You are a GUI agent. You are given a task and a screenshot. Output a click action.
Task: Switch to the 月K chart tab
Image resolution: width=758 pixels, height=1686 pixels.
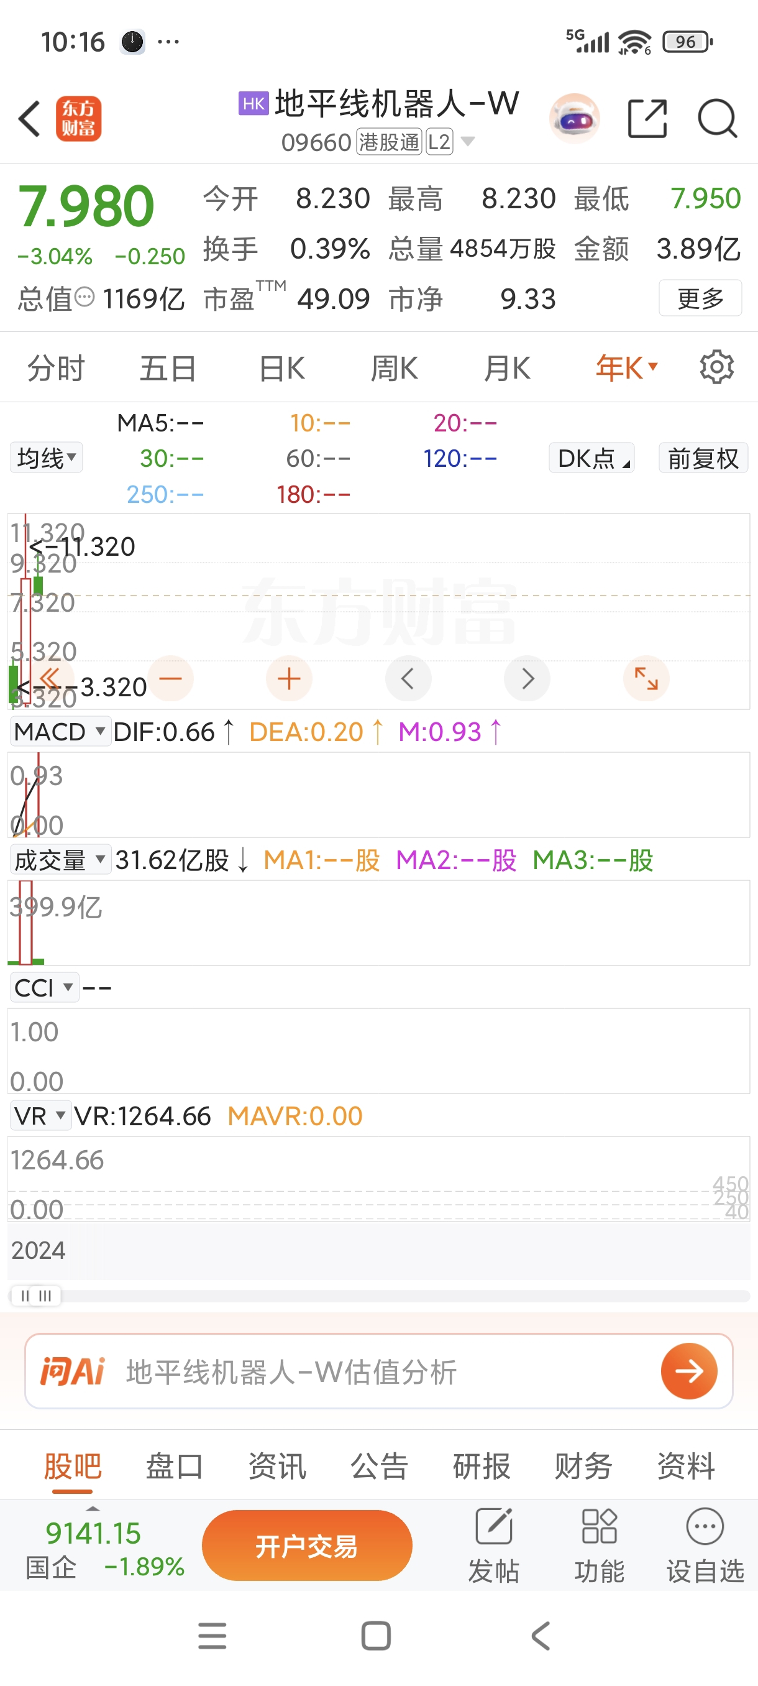[507, 368]
